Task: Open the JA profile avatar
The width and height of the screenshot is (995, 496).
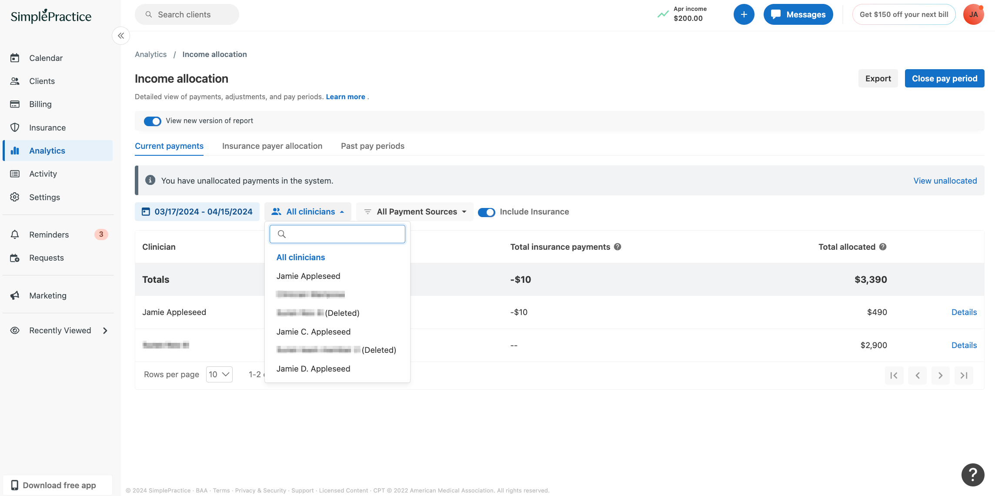Action: click(973, 14)
